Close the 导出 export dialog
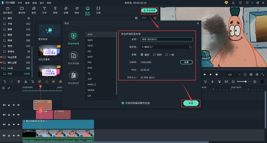 (198, 23)
